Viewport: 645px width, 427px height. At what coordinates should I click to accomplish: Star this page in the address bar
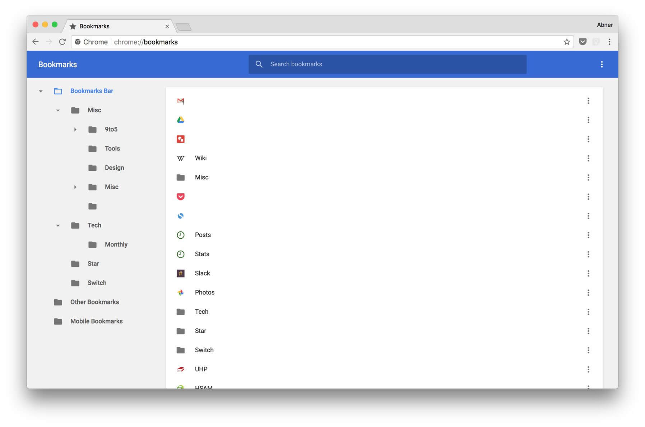(x=566, y=42)
